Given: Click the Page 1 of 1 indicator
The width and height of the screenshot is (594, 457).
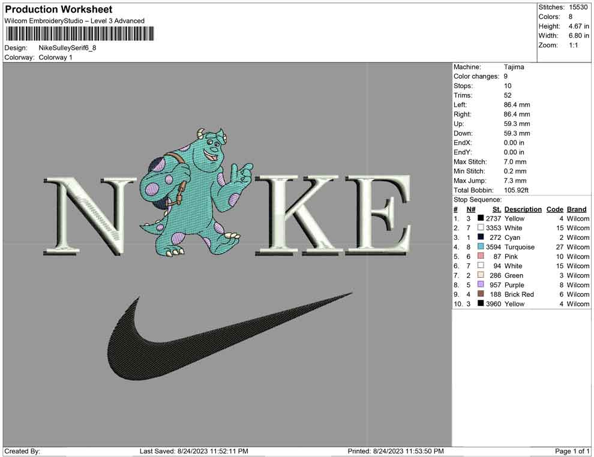Looking at the screenshot, I should click(x=572, y=451).
